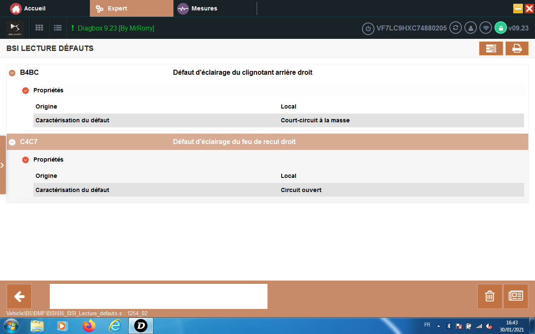Collapse the C4C7 fault entry
The height and width of the screenshot is (334, 535).
click(x=12, y=142)
